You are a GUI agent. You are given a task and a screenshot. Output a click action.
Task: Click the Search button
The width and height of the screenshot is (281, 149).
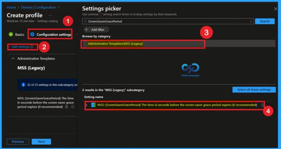coord(265,21)
